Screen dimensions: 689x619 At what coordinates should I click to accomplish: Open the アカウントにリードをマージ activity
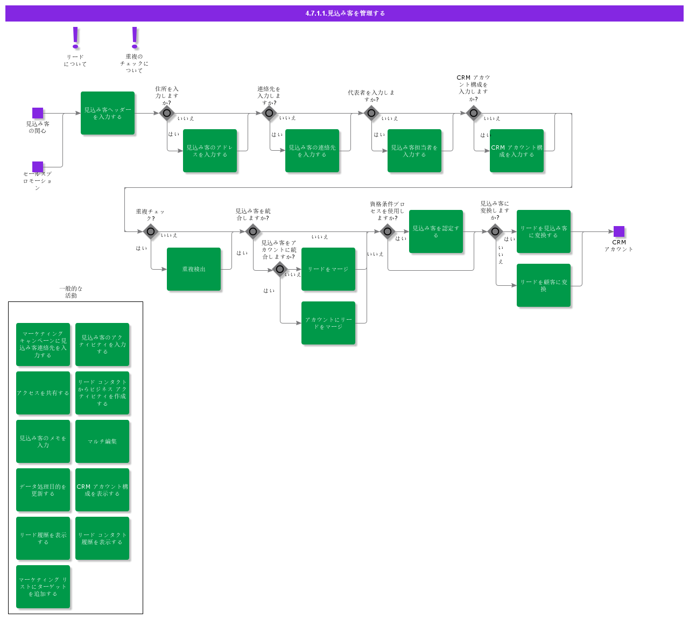click(x=328, y=323)
